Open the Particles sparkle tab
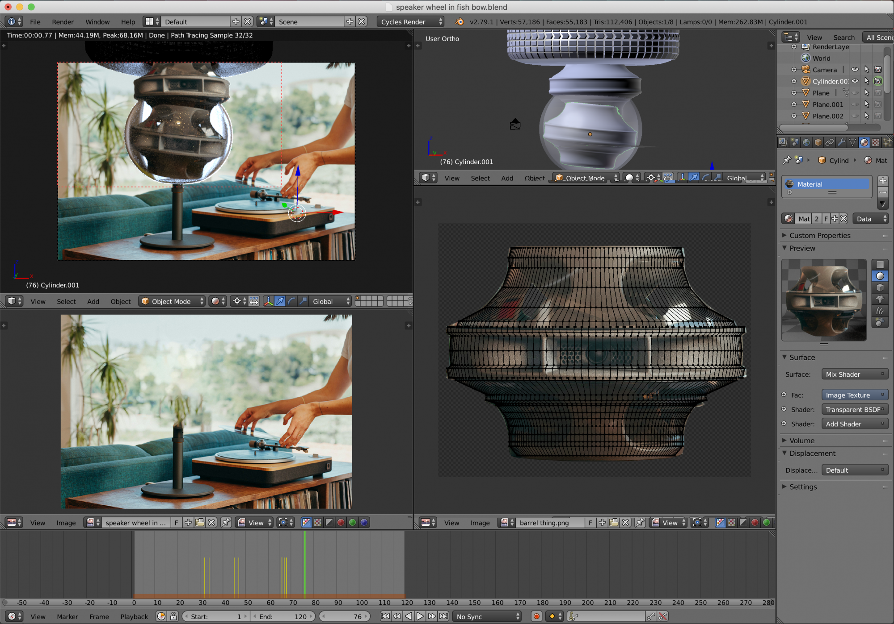The image size is (894, 624). pos(888,142)
